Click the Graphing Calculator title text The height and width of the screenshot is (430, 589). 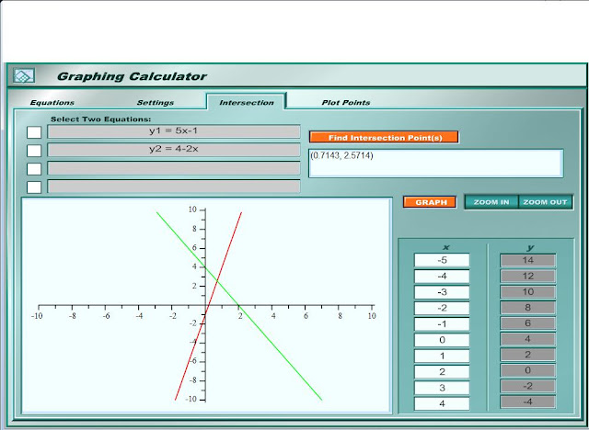click(132, 76)
